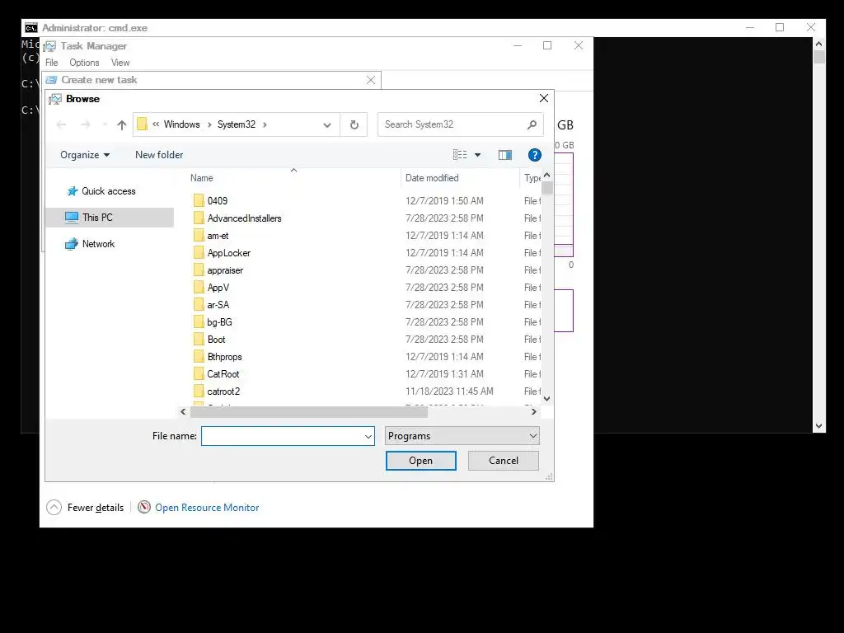Go up one folder level arrow
The width and height of the screenshot is (844, 633).
pos(122,125)
